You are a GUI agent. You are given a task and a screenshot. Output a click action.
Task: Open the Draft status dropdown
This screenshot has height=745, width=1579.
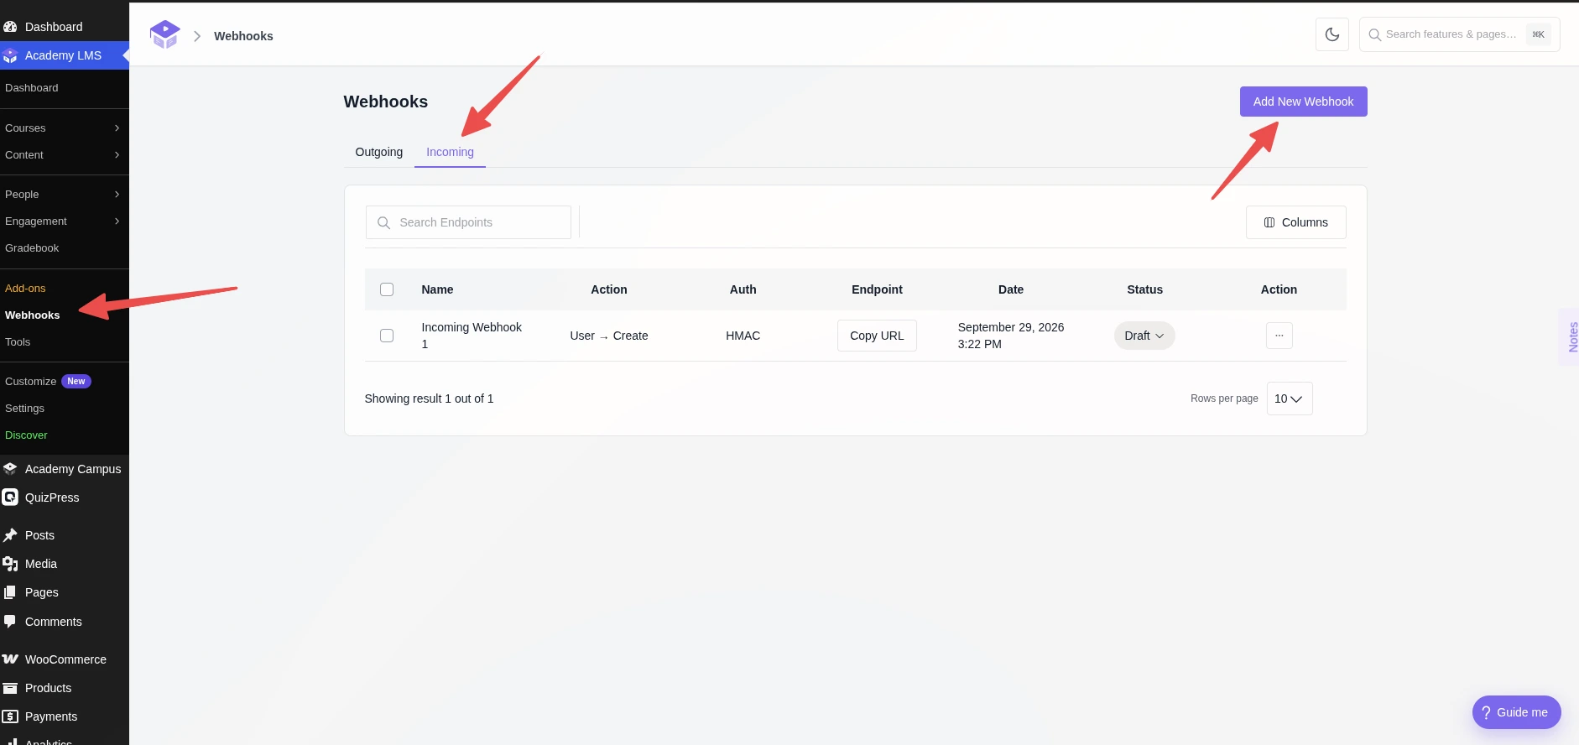[x=1144, y=336]
